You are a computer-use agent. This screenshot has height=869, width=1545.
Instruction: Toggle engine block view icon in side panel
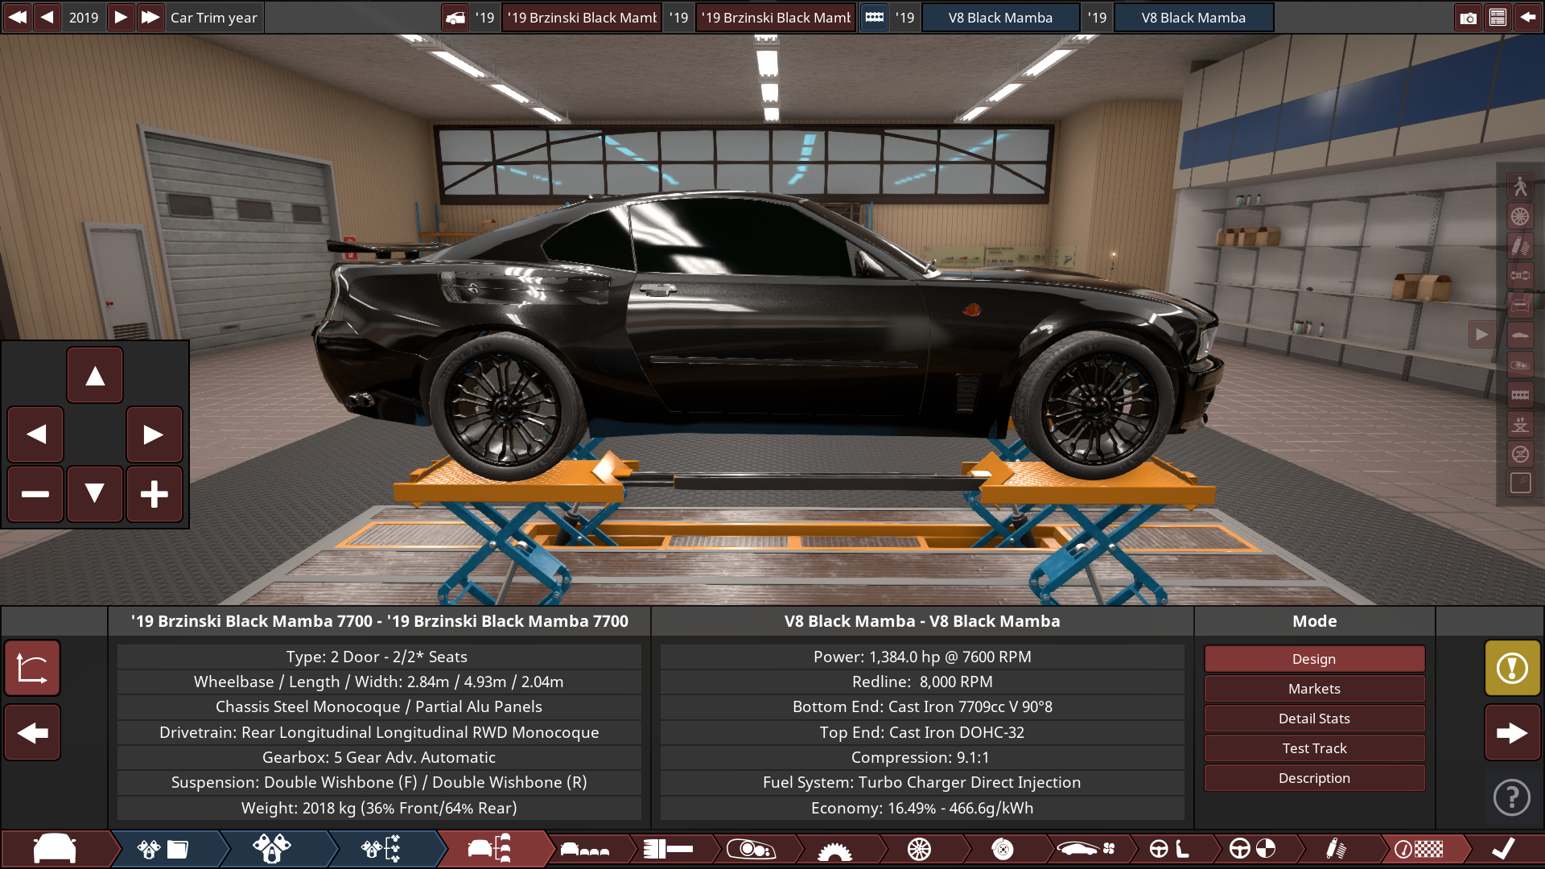pyautogui.click(x=1520, y=394)
